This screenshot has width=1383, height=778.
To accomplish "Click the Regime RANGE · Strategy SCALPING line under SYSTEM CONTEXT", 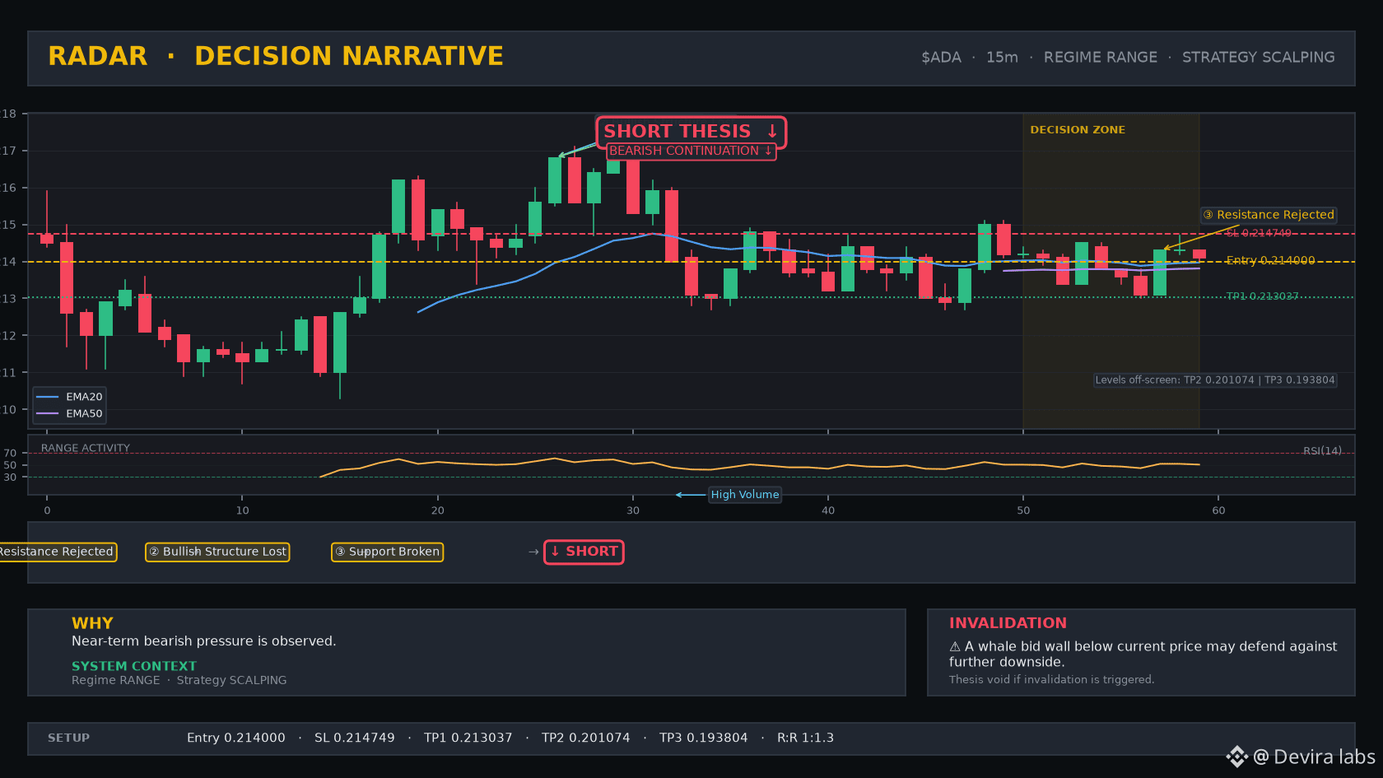I will point(179,680).
